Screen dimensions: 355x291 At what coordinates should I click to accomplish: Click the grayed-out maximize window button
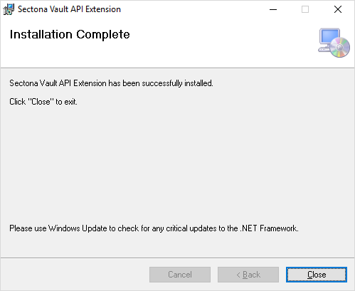point(305,9)
